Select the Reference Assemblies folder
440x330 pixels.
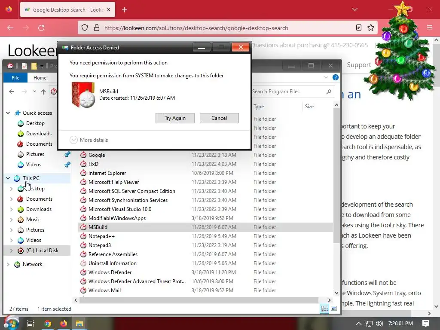click(113, 254)
